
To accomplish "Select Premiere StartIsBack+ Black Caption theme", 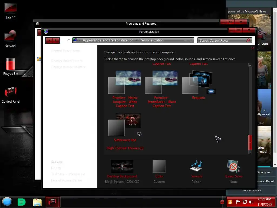I will tap(162, 89).
